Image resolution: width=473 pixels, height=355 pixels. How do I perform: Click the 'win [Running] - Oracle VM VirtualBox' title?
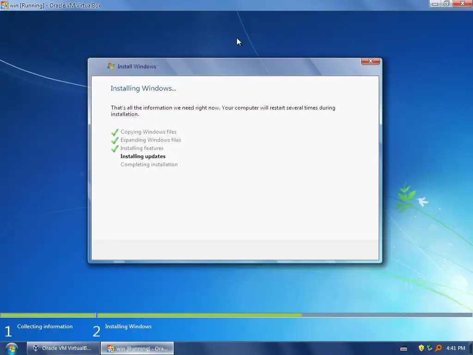[x=55, y=5]
